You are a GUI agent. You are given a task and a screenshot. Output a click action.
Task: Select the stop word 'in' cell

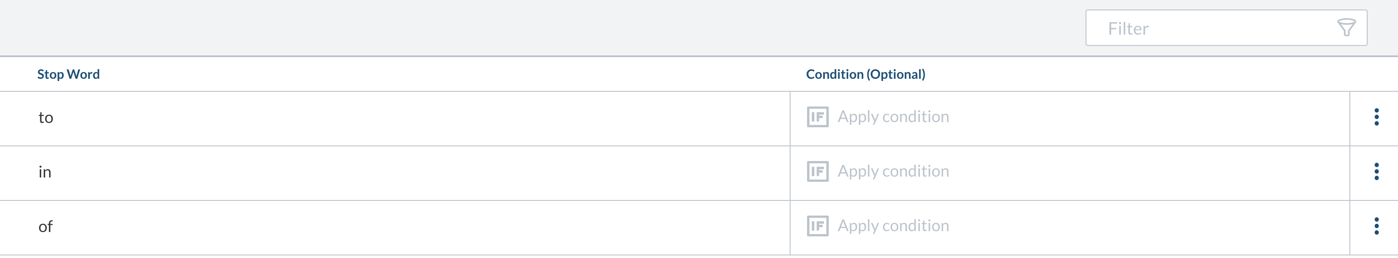(x=394, y=173)
